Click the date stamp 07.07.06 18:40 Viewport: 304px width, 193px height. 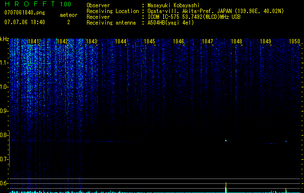(25, 22)
